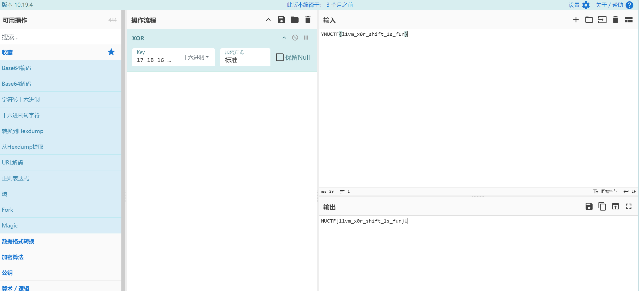Save the recipe with the disk icon

tap(281, 20)
